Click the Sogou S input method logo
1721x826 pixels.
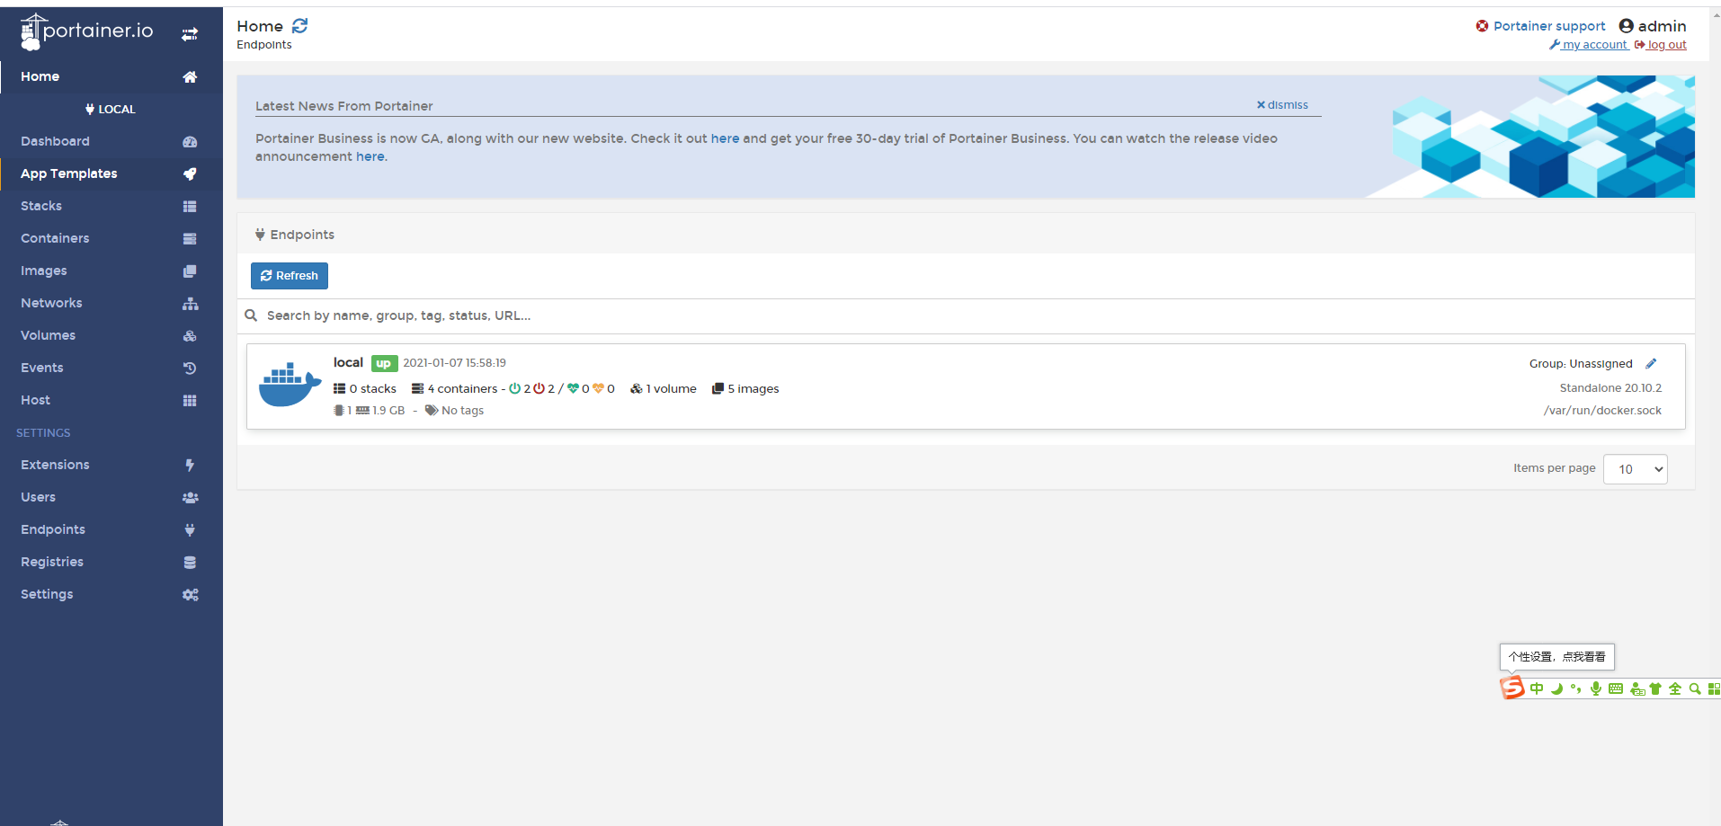coord(1512,688)
